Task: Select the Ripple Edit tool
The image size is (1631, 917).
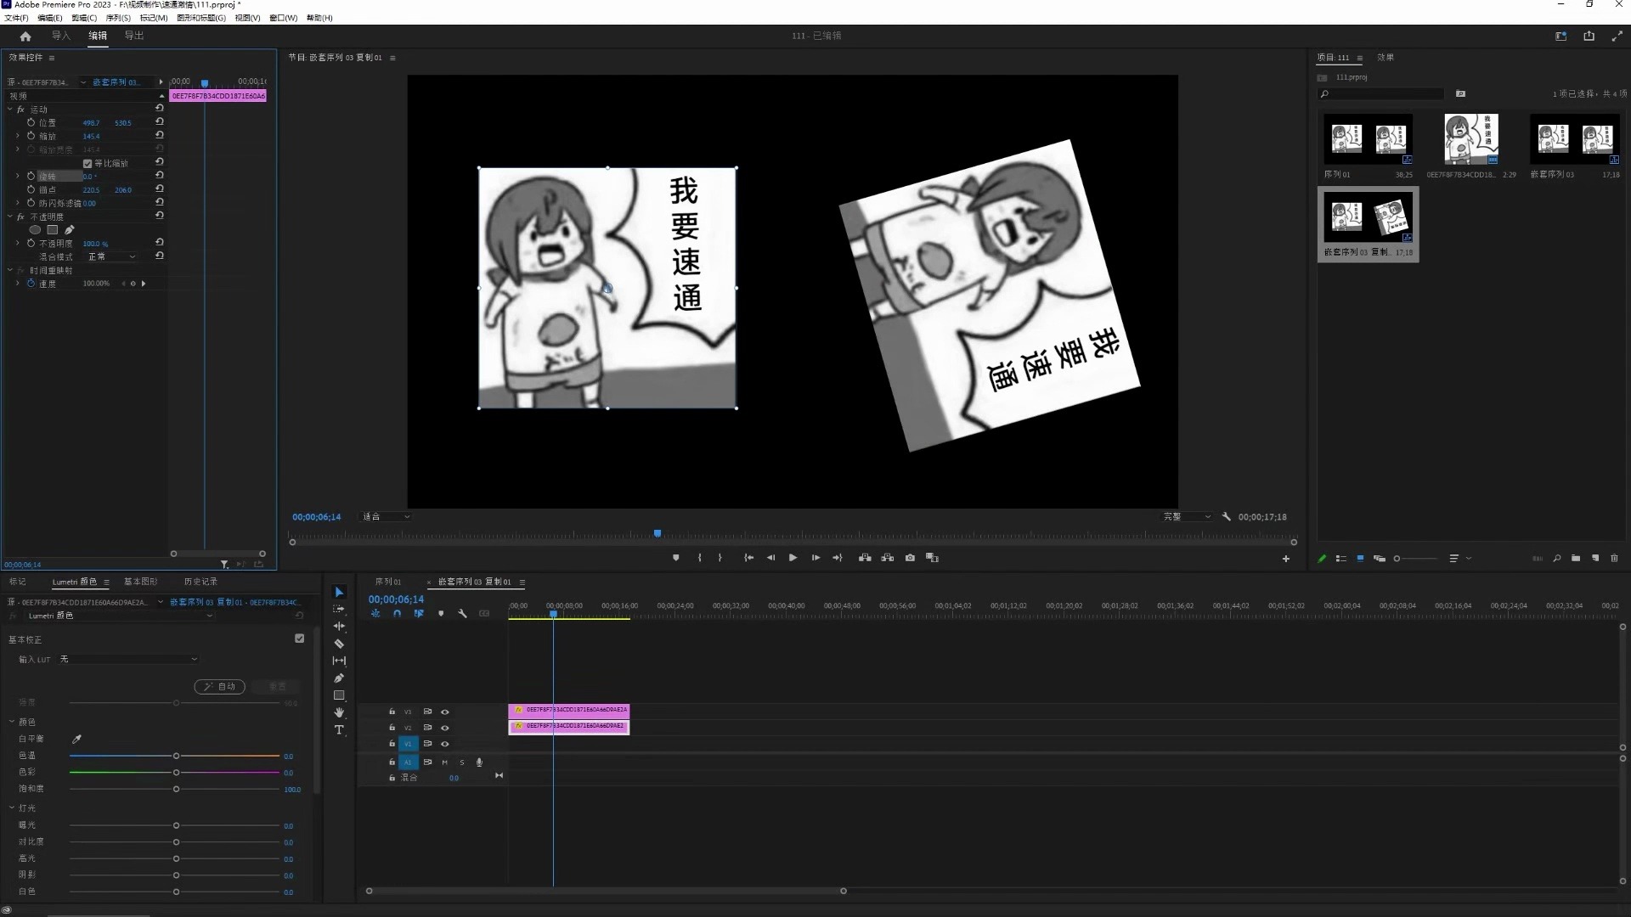Action: tap(339, 626)
